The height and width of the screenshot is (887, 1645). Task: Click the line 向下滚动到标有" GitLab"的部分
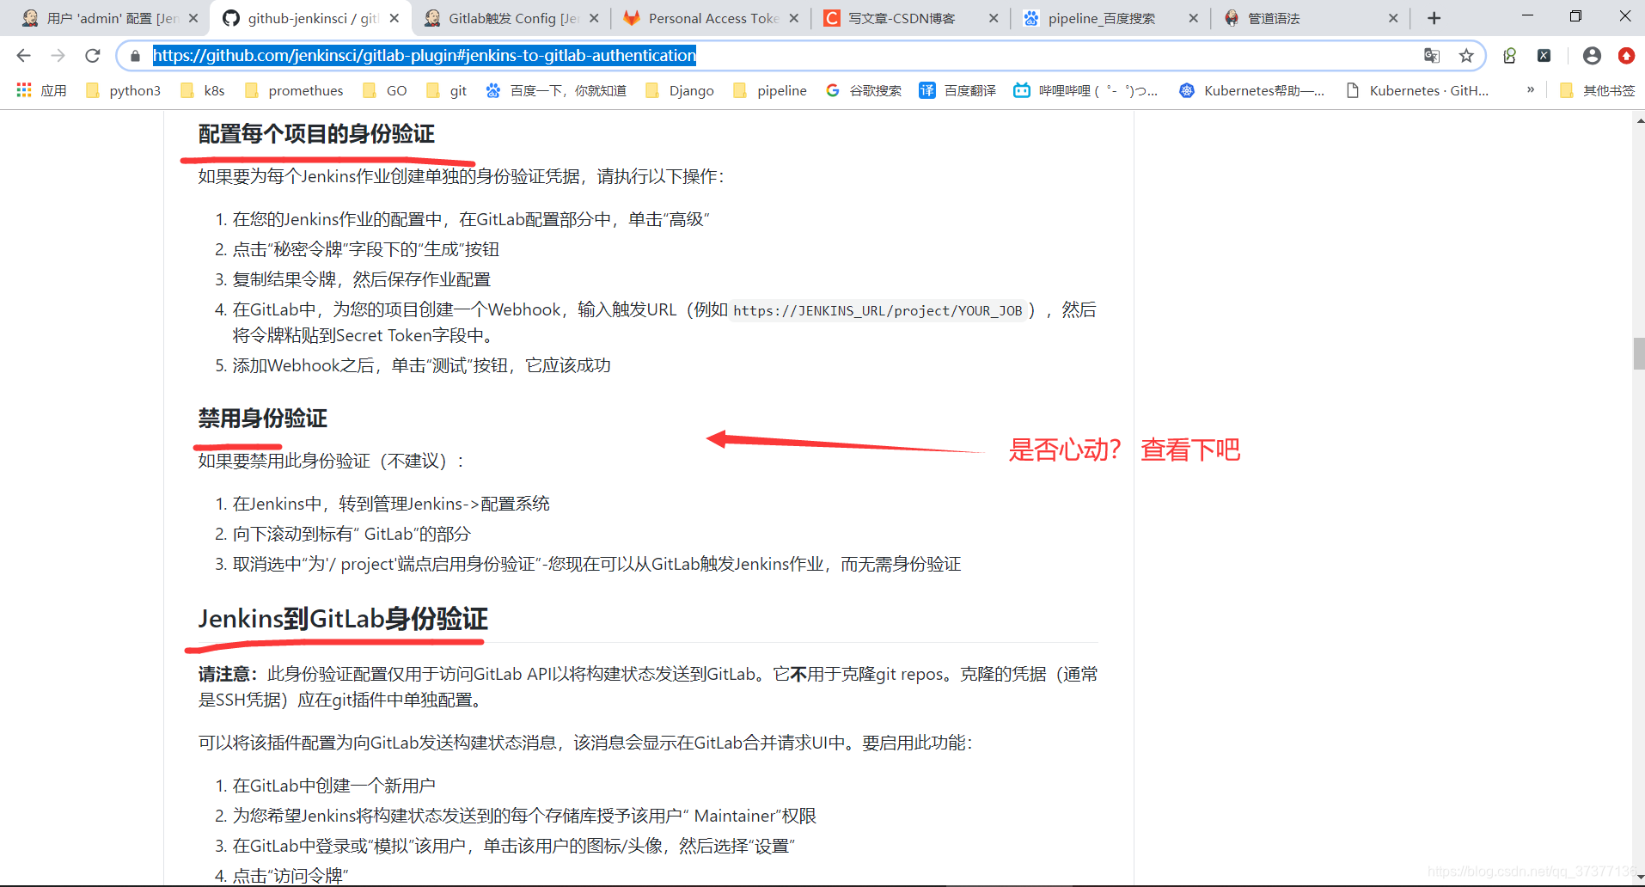[352, 534]
